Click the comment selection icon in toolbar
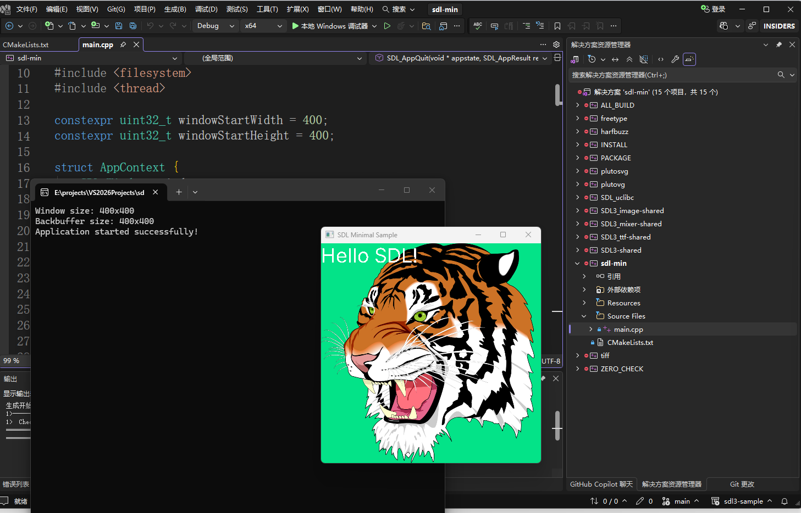Image resolution: width=801 pixels, height=513 pixels. point(494,26)
